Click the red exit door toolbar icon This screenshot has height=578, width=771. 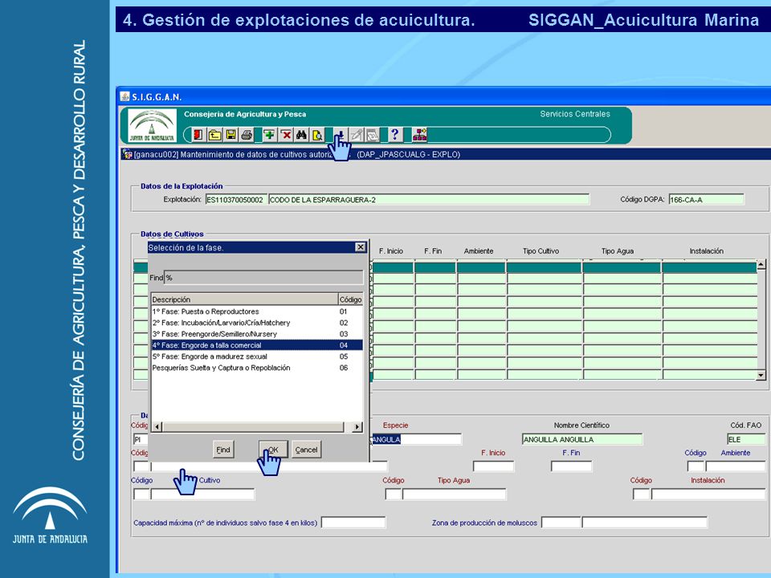click(x=198, y=135)
